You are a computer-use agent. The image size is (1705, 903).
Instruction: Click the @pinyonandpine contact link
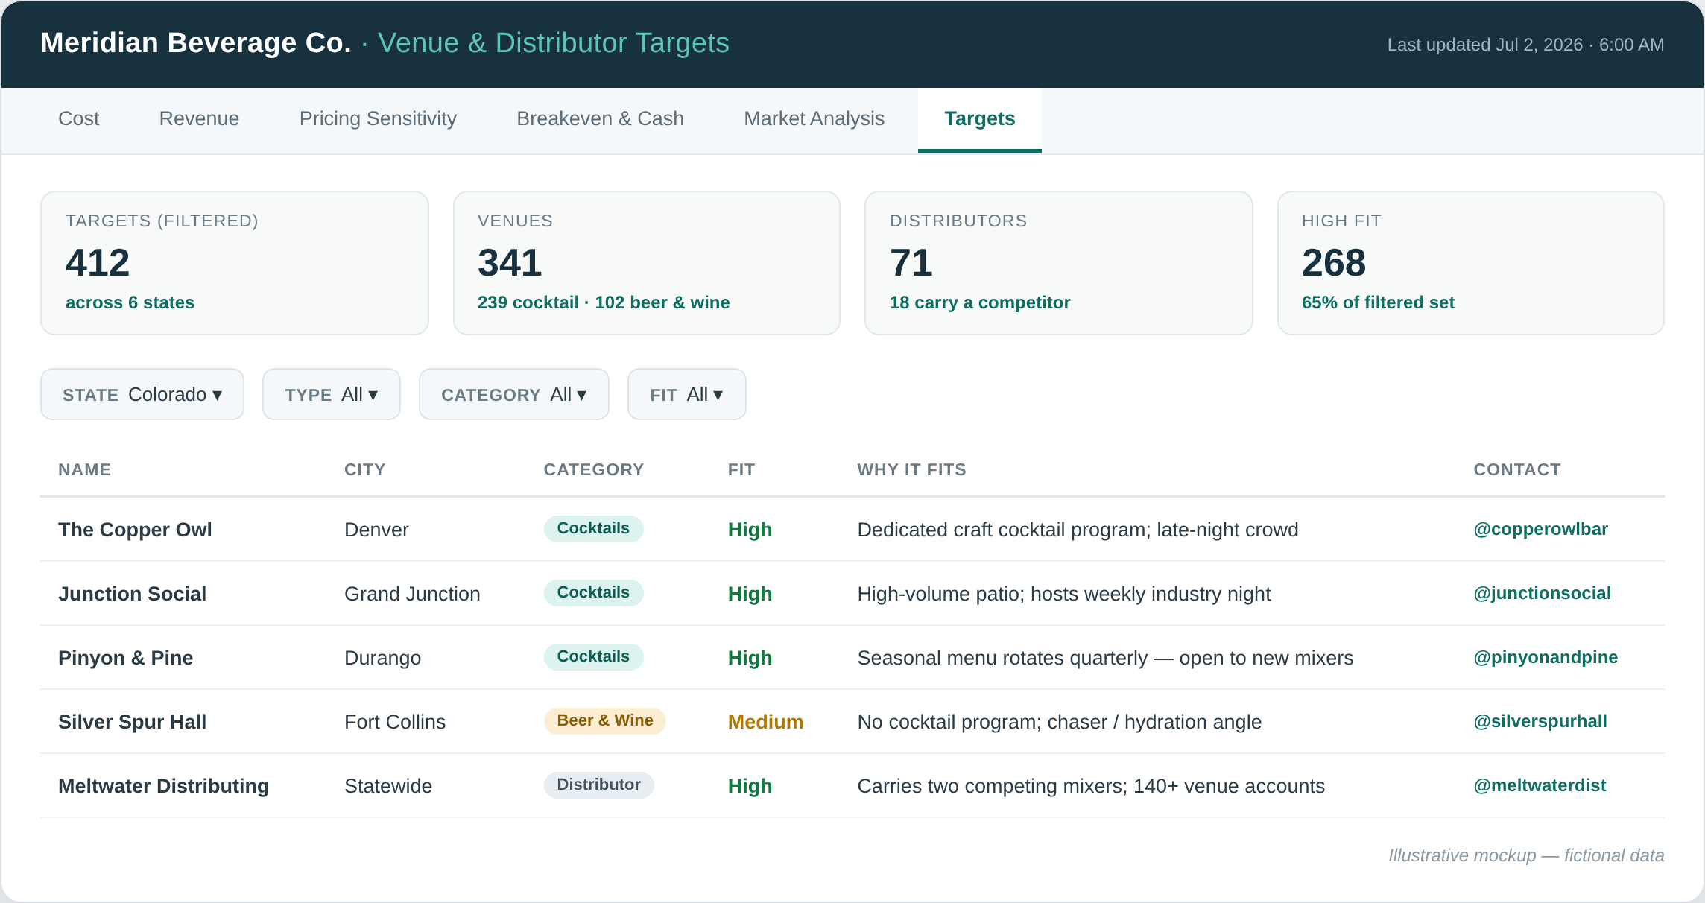1546,657
